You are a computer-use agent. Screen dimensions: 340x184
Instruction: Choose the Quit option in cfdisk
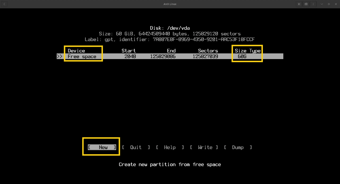pyautogui.click(x=136, y=147)
